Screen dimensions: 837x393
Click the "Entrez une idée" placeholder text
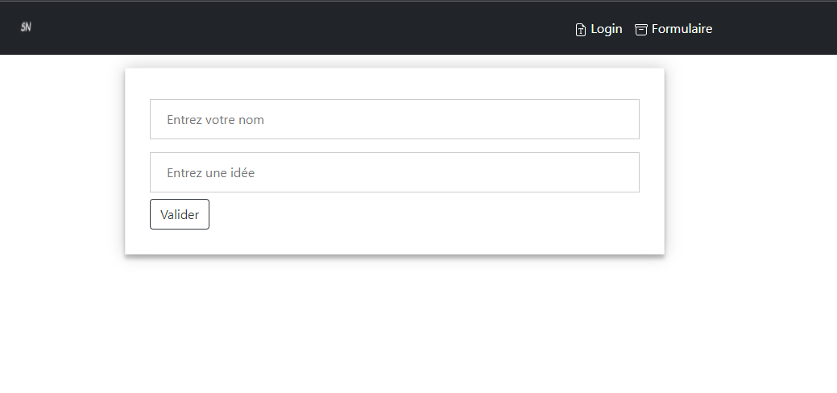(x=210, y=173)
